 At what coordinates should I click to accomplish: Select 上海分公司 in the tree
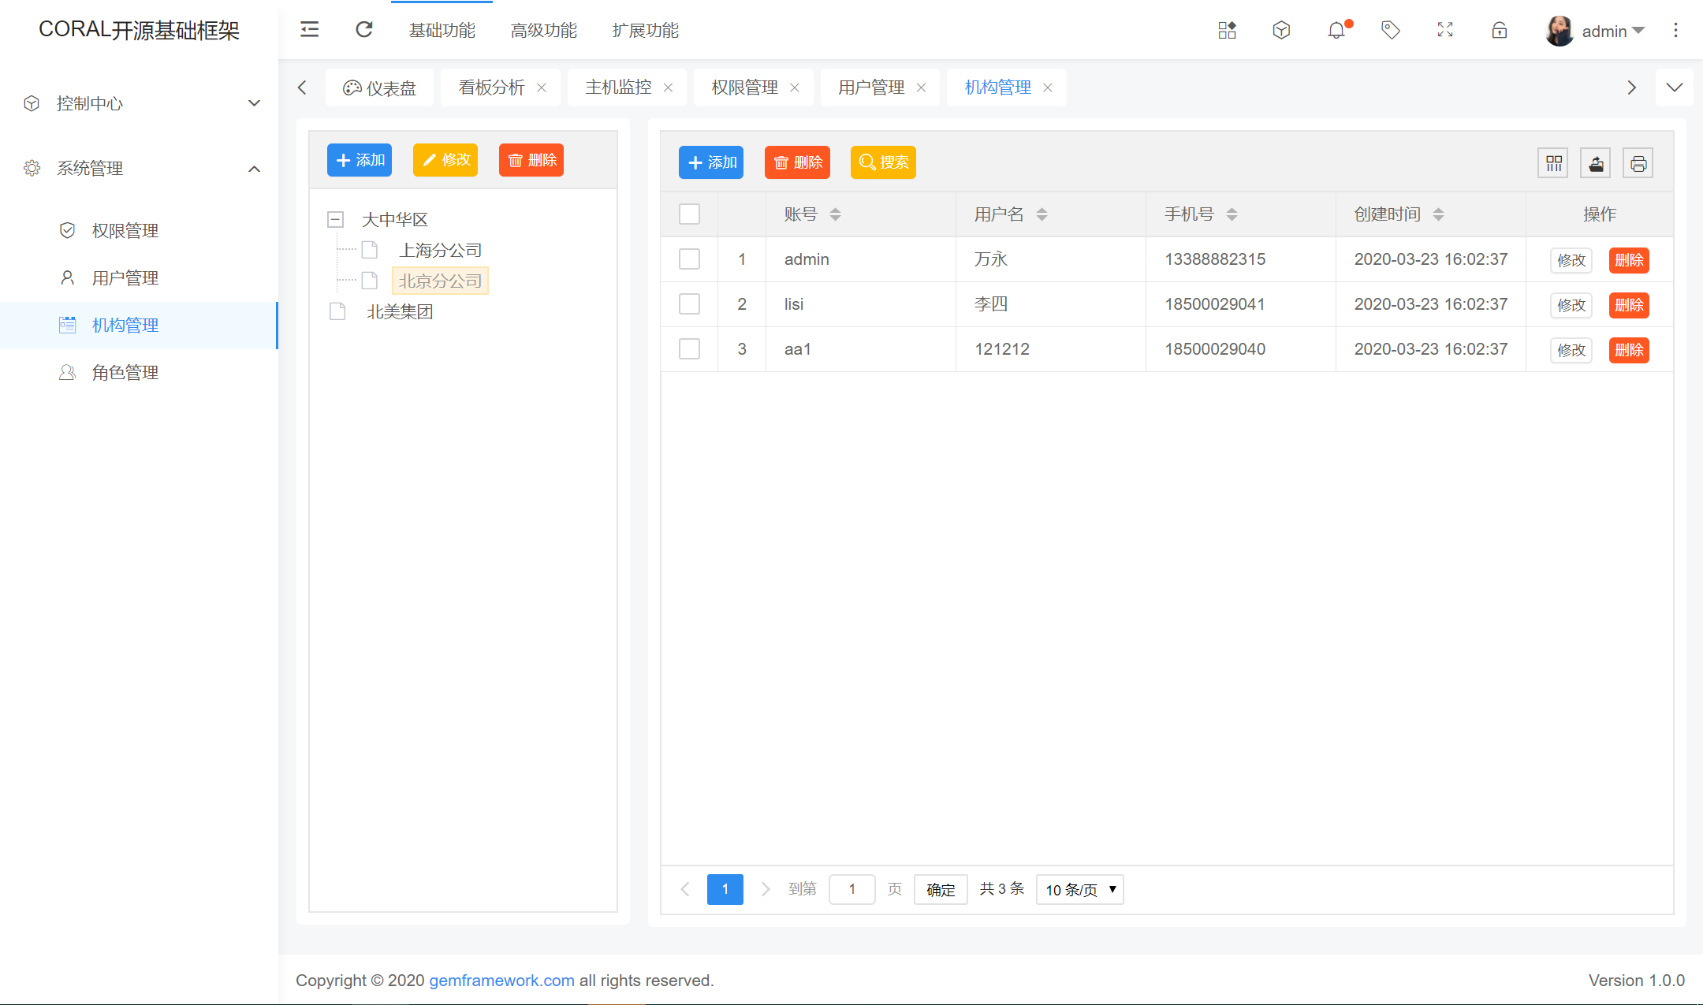point(441,251)
